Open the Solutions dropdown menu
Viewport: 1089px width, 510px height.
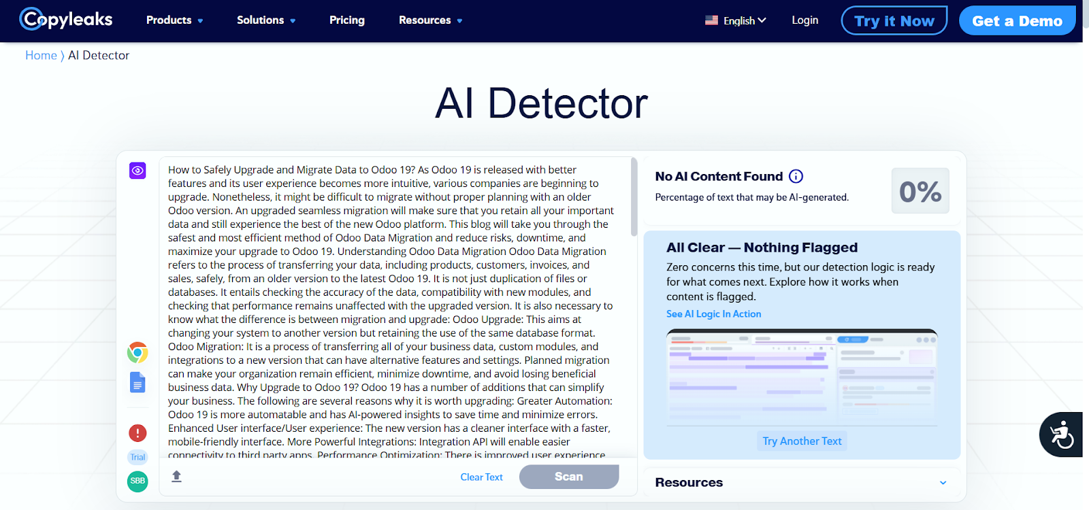point(265,20)
